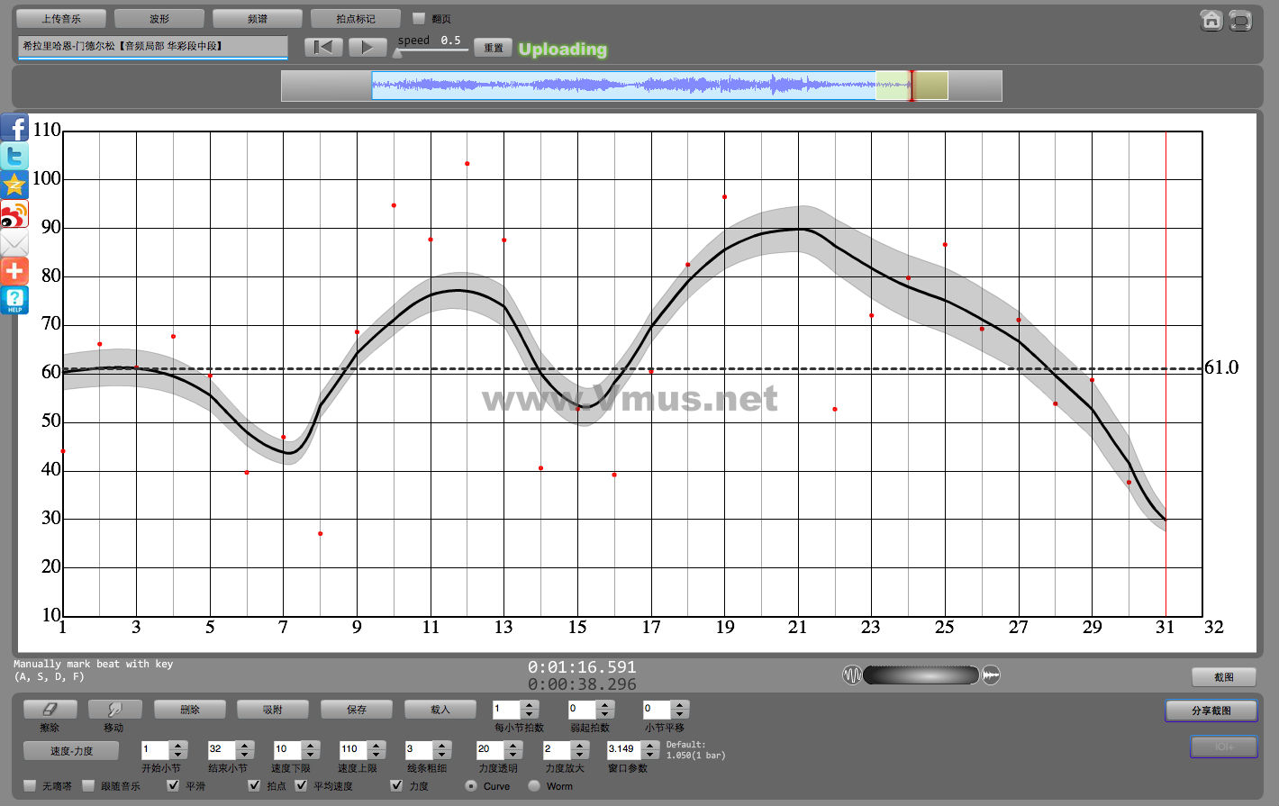
Task: Switch to the 波形 waveform view
Action: tap(159, 18)
